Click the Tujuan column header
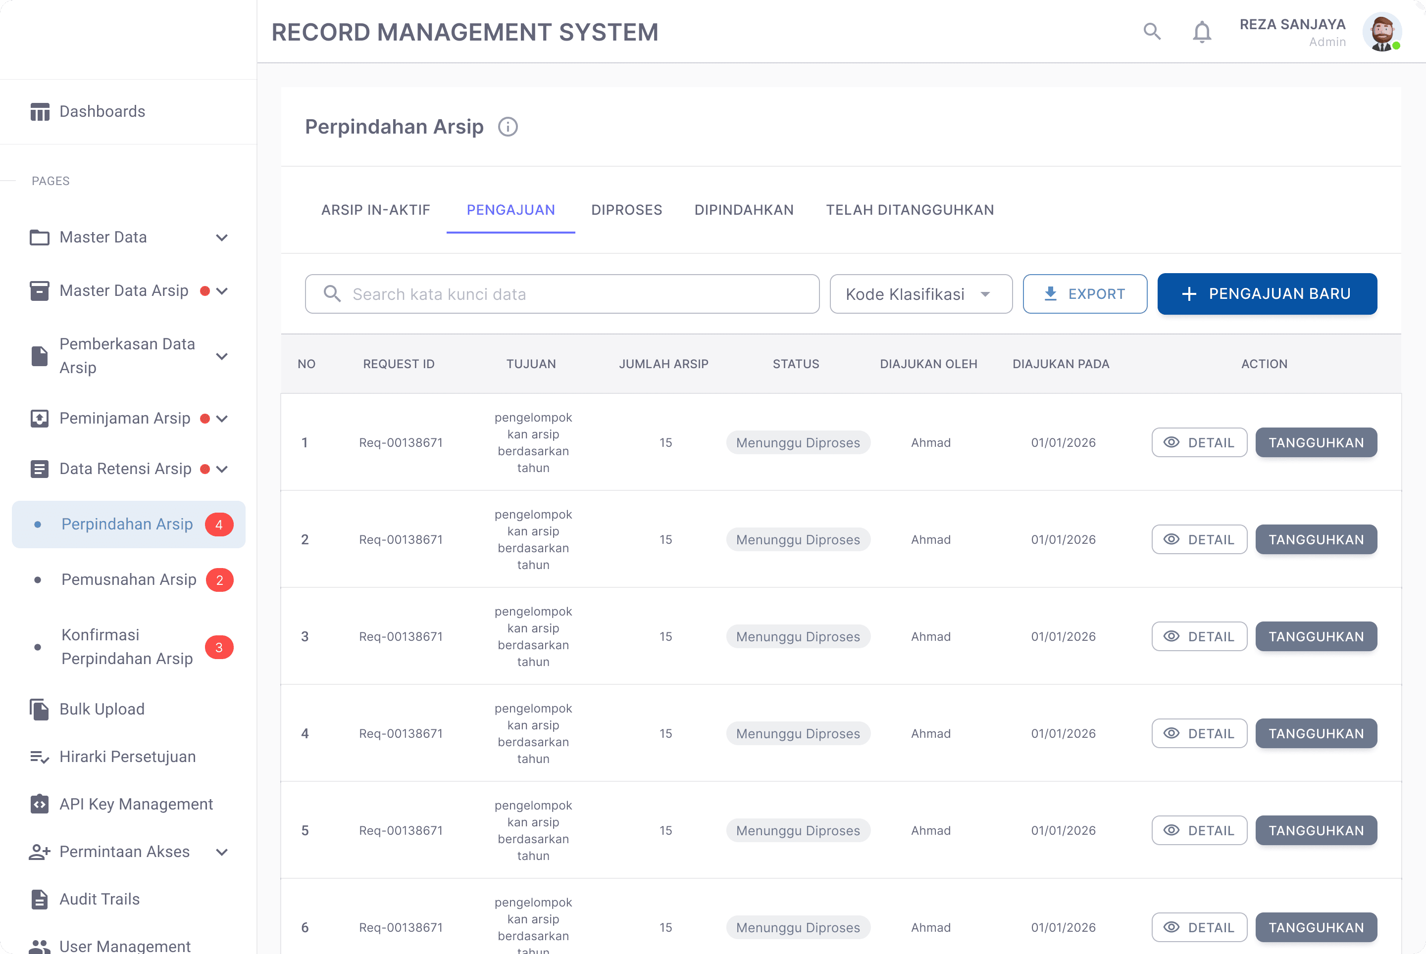 pos(531,364)
